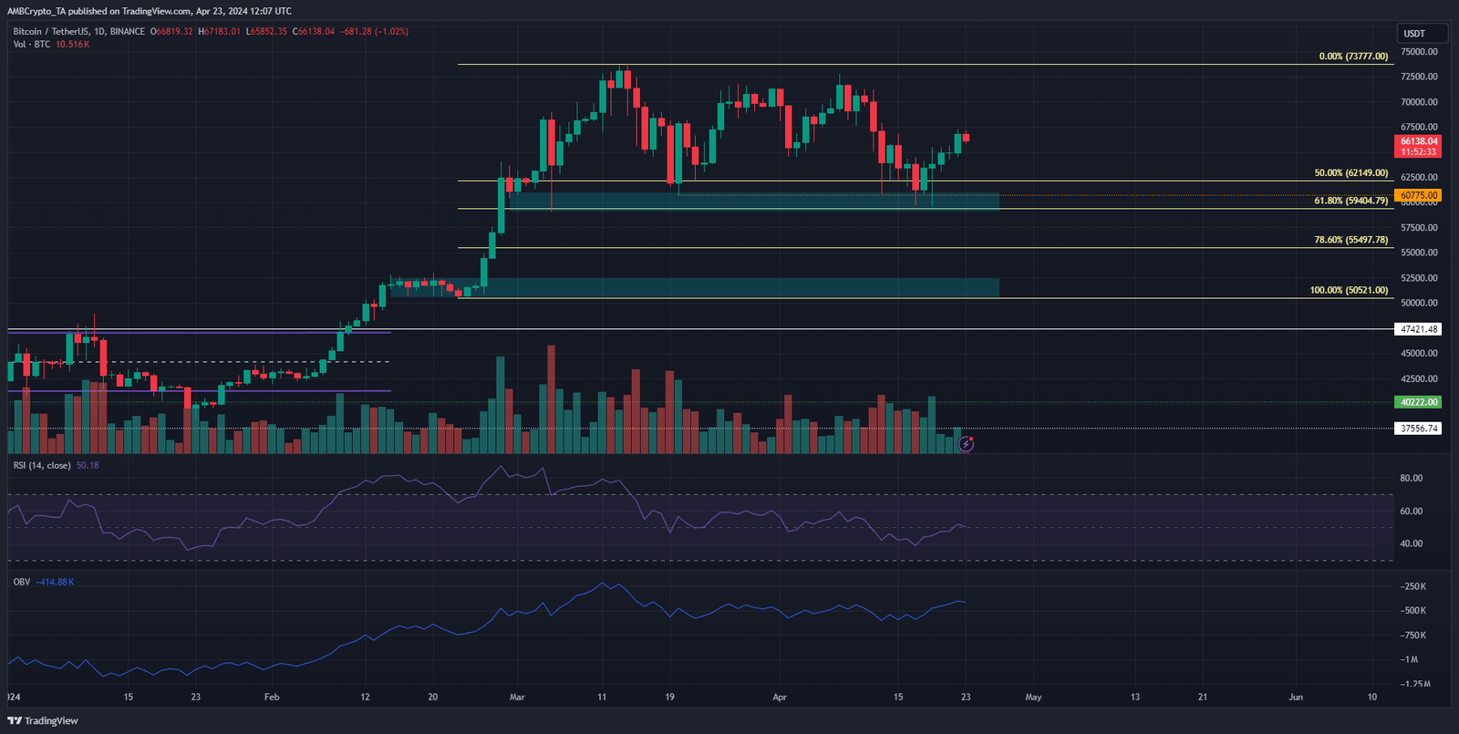Click −250K on the OBV axis
Image resolution: width=1459 pixels, height=734 pixels.
(1413, 586)
